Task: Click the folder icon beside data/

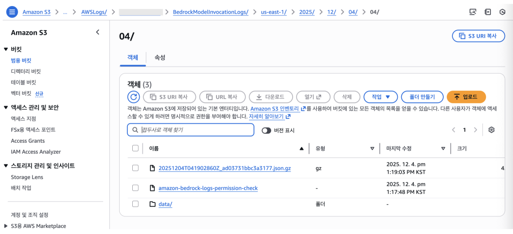Action: tap(152, 204)
